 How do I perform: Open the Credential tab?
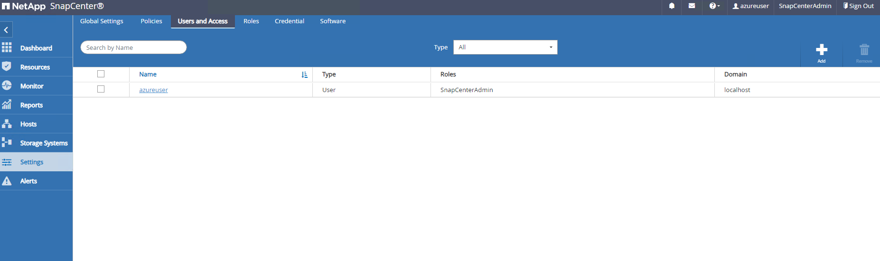click(290, 21)
